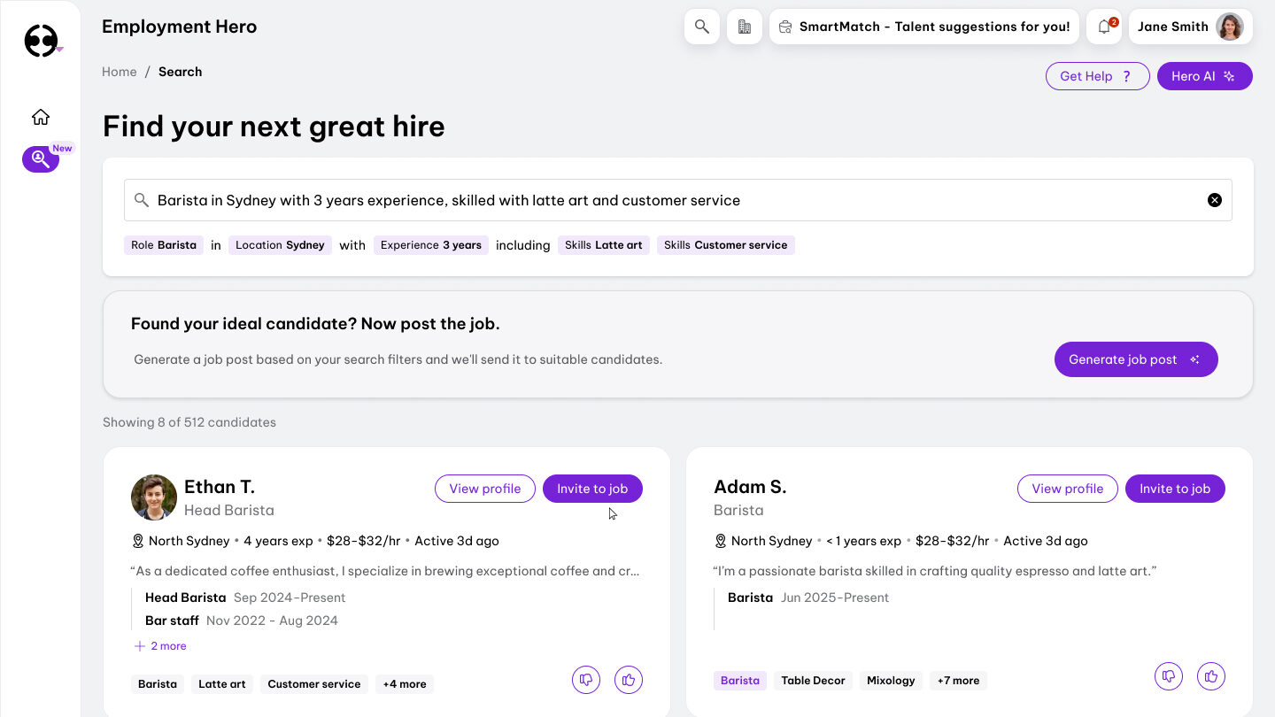Click Ethan T.'s Latte art skill tag
This screenshot has width=1275, height=717.
coord(222,684)
